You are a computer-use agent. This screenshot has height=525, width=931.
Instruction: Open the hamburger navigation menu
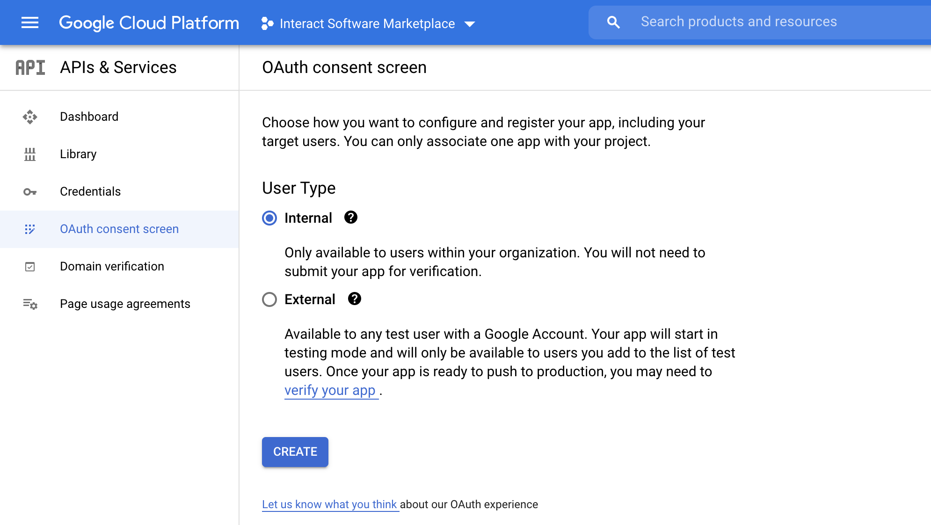pos(30,22)
